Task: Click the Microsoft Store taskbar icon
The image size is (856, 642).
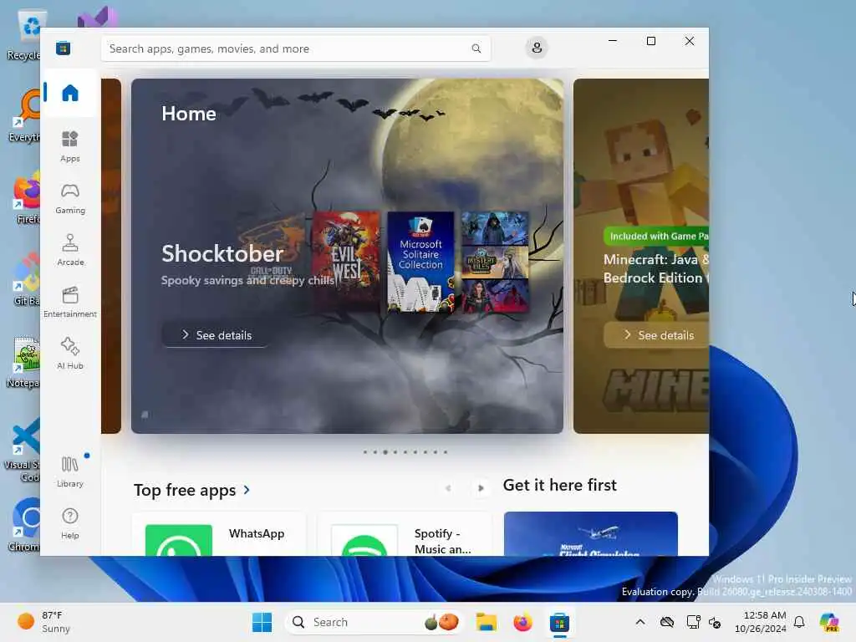Action: coord(559,622)
